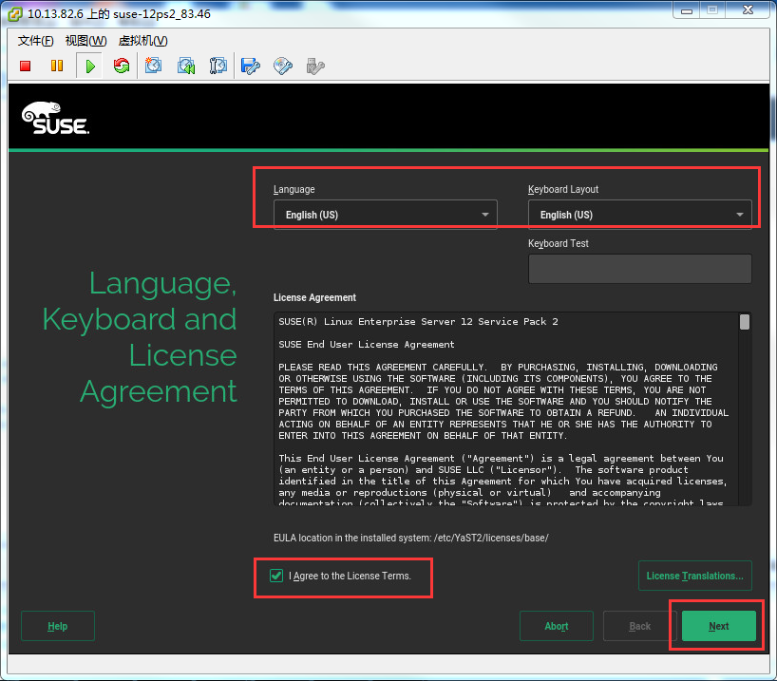Open the Language dropdown
The image size is (777, 681).
tap(385, 215)
